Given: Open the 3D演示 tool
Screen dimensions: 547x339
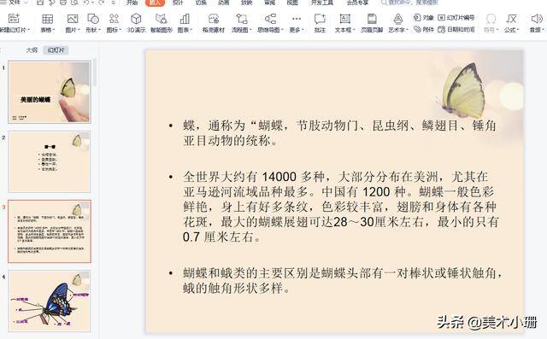Looking at the screenshot, I should point(136,23).
